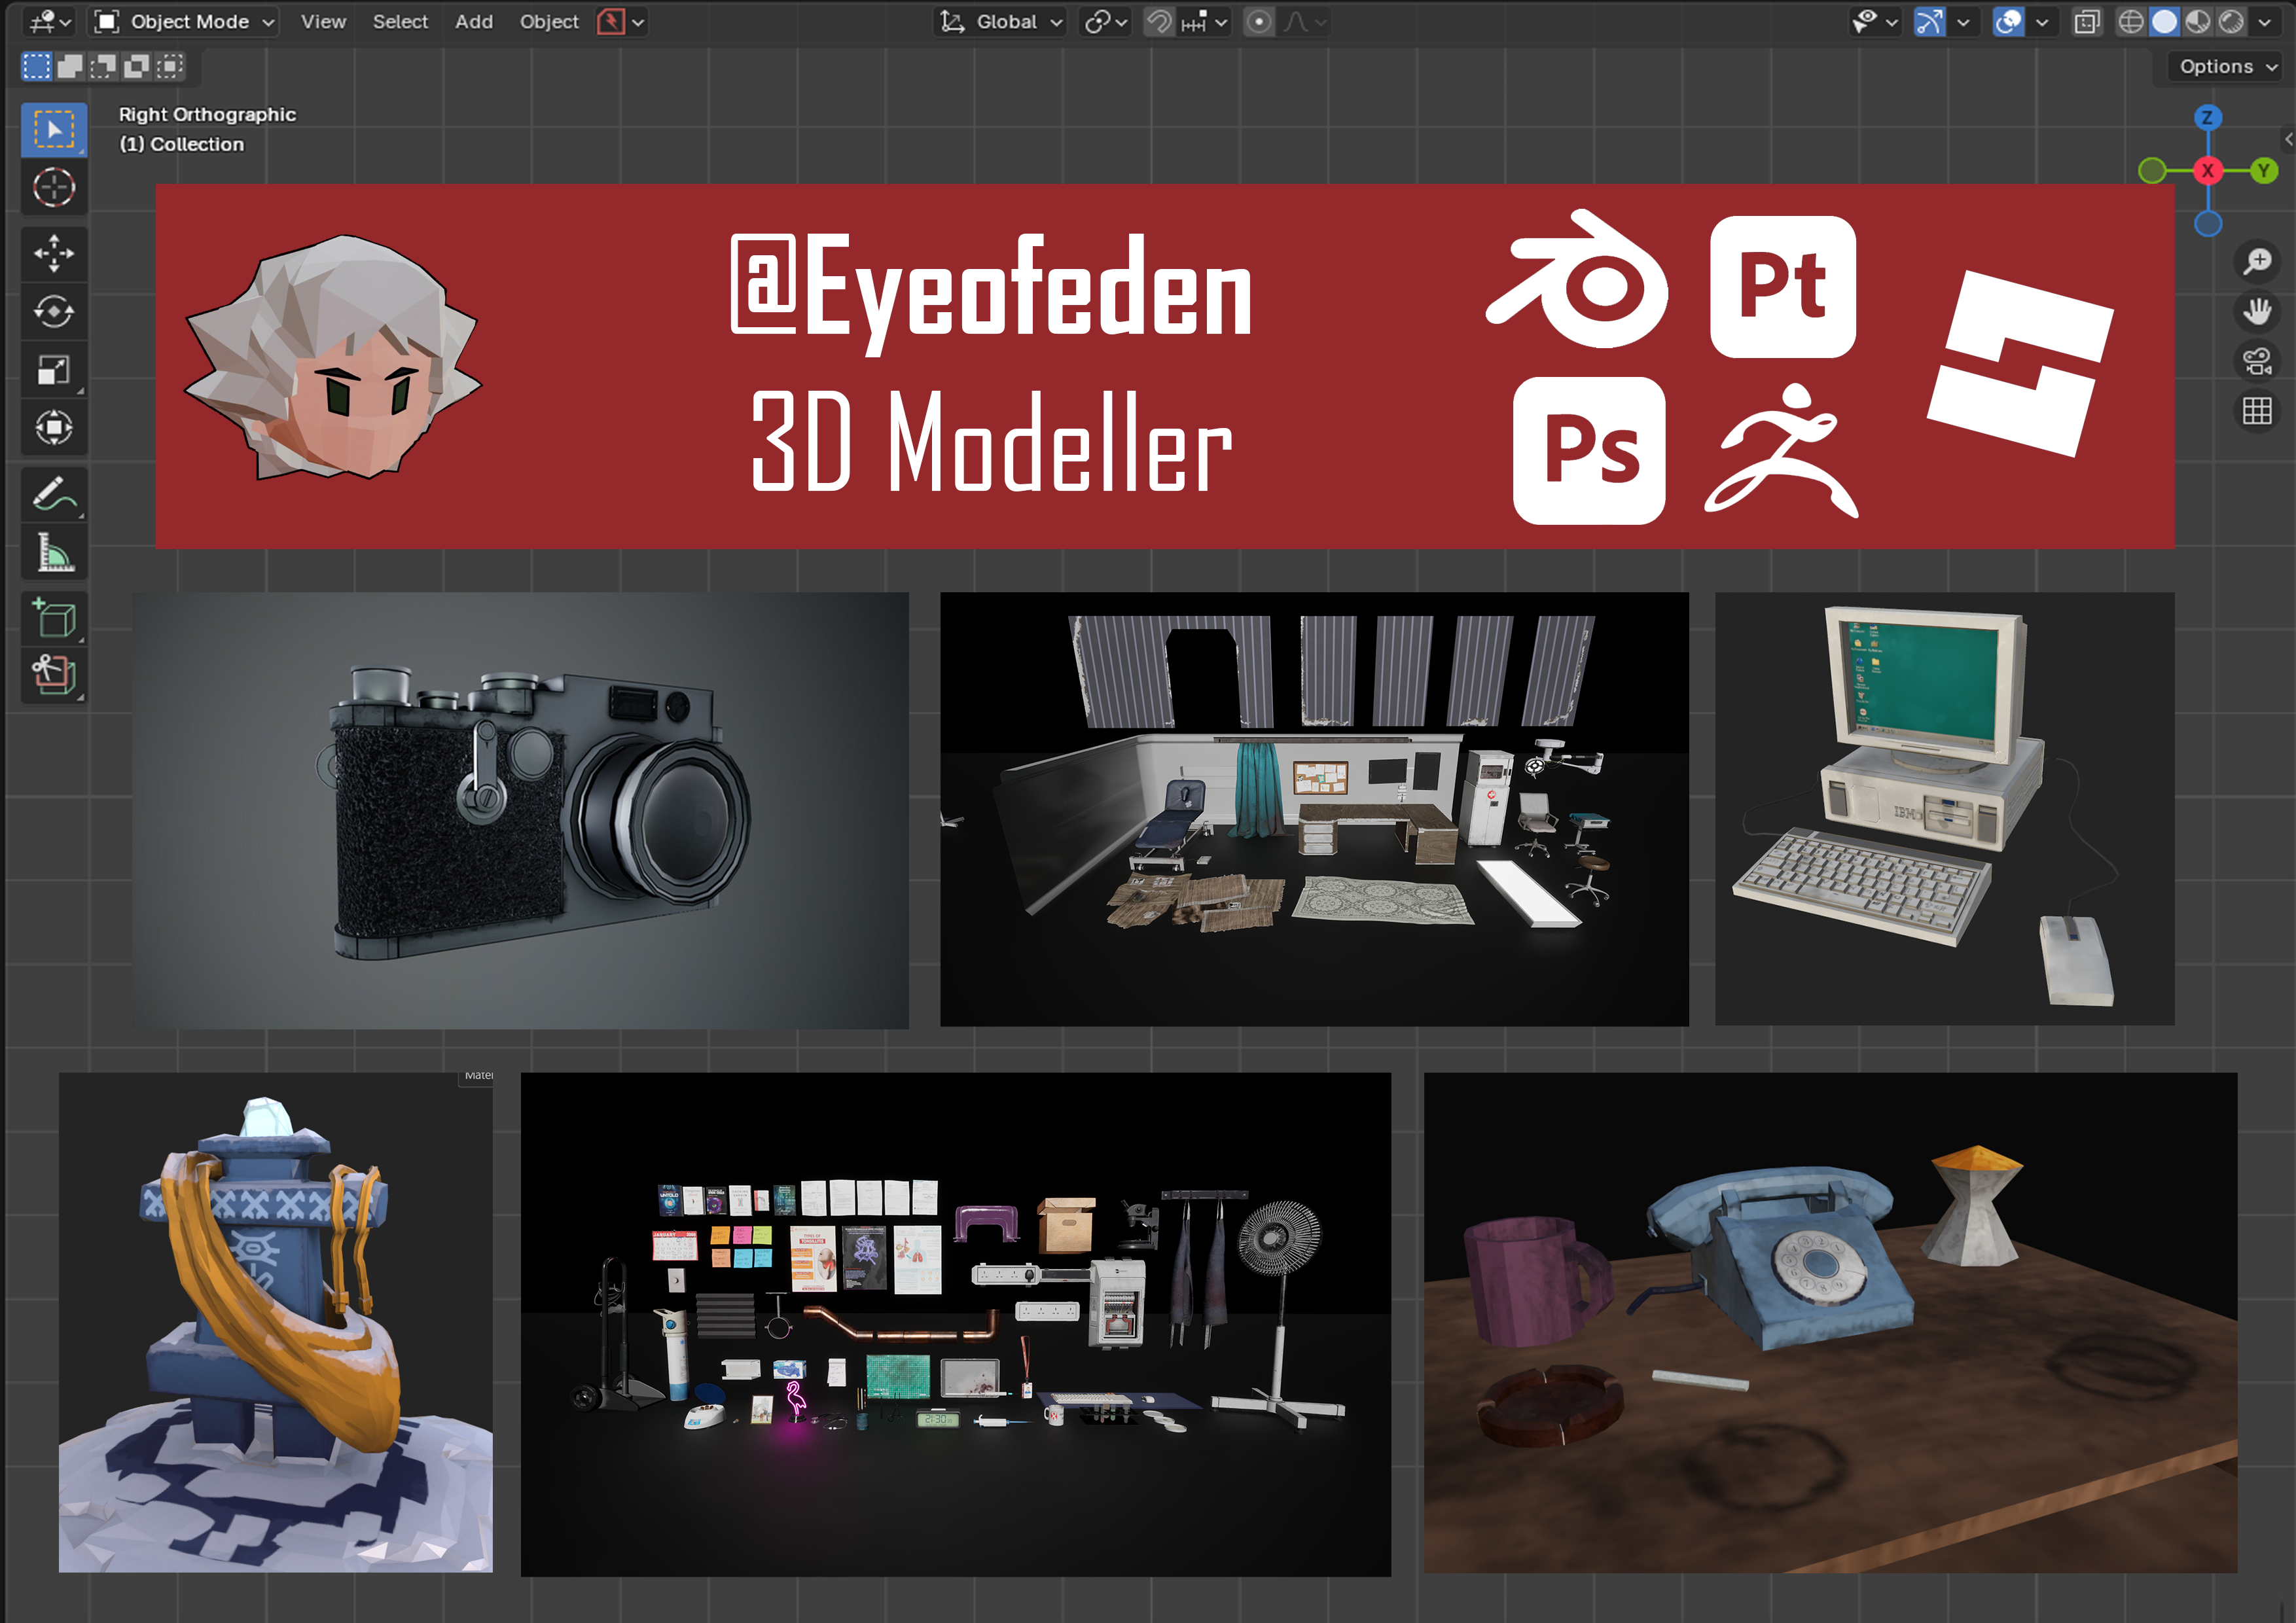Switch to Wireframe viewport shading

[2131, 22]
